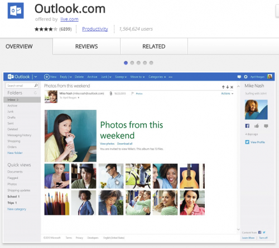
Task: Go to next message with down arrow
Action: point(228,87)
